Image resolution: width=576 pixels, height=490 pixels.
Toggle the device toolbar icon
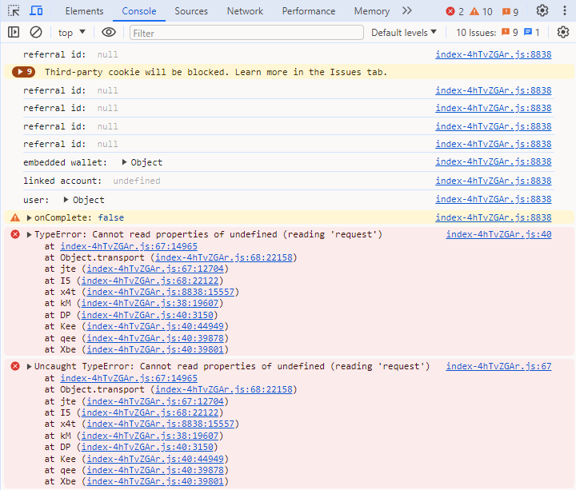(x=37, y=11)
